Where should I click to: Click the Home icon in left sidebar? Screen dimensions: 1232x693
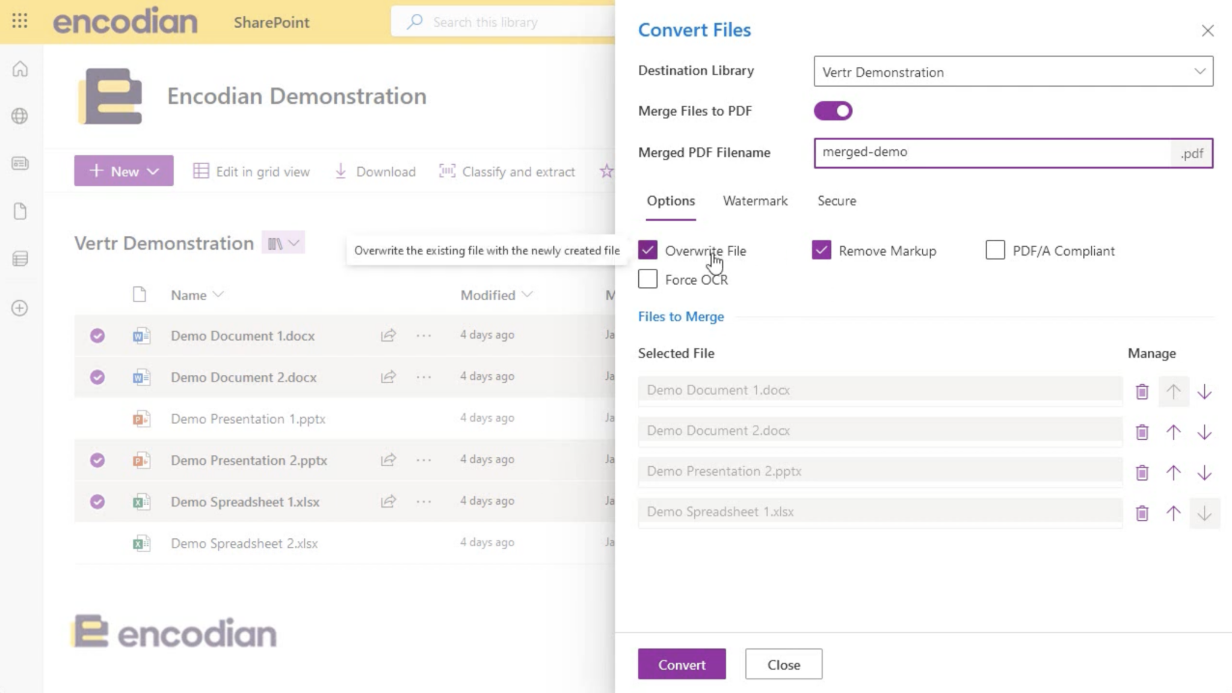point(20,69)
